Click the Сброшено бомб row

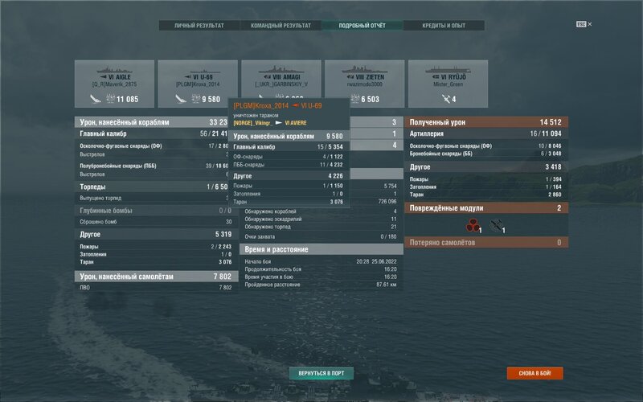coord(156,222)
